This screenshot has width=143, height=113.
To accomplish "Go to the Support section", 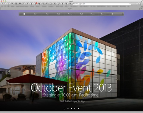I will coord(104,14).
